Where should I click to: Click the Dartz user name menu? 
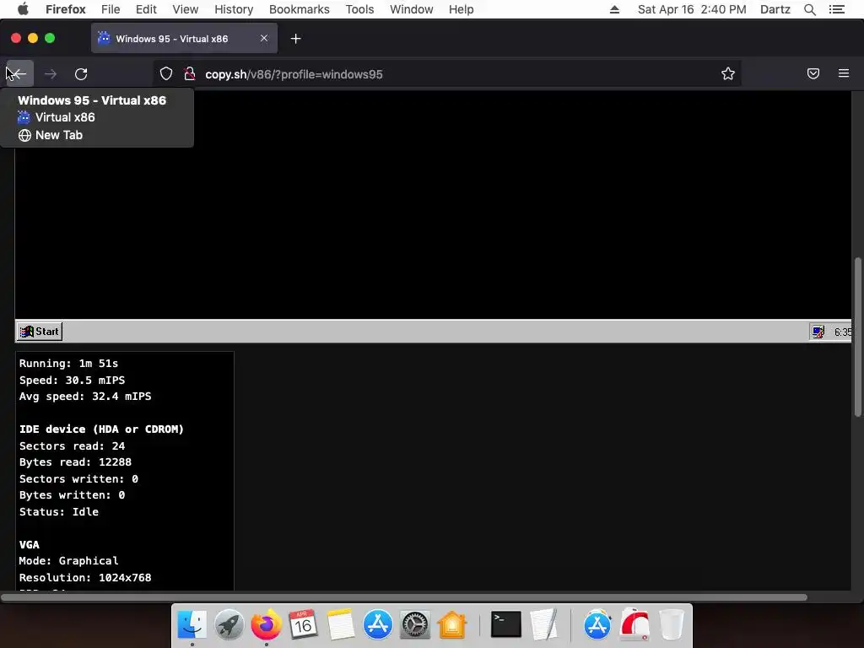coord(775,9)
